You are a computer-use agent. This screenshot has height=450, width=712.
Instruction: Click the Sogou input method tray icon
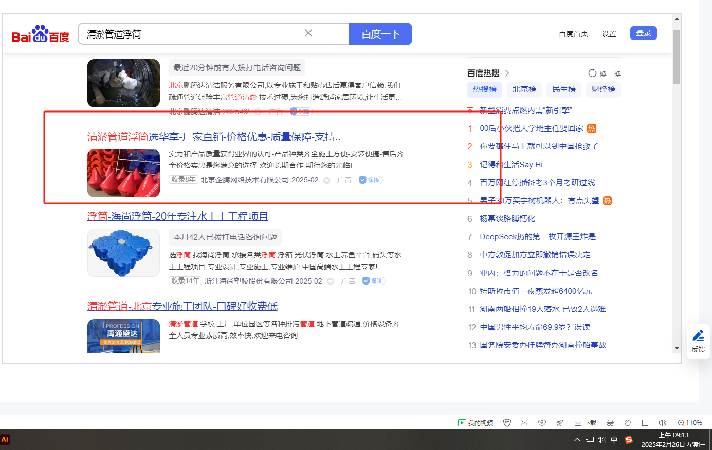coord(628,440)
